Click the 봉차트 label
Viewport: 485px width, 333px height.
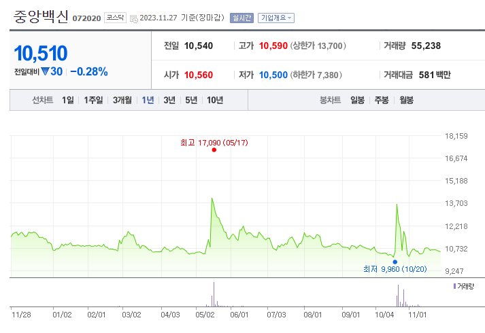[331, 100]
